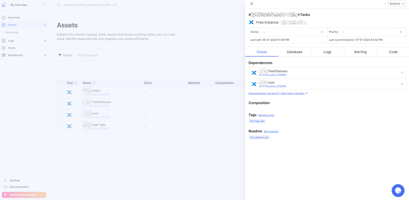Click Xano icon in TaskStatuses row
The height and width of the screenshot is (200, 409).
tap(69, 104)
